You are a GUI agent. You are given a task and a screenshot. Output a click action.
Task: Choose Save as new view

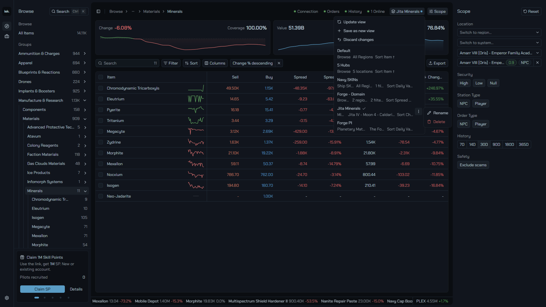pos(379,31)
